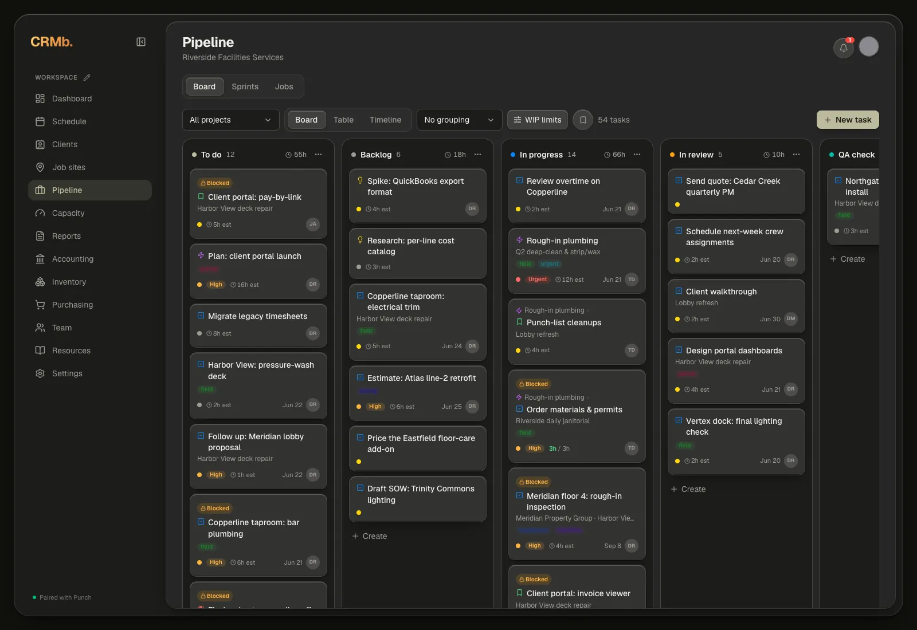Open notifications bell
The width and height of the screenshot is (917, 630).
(x=844, y=48)
